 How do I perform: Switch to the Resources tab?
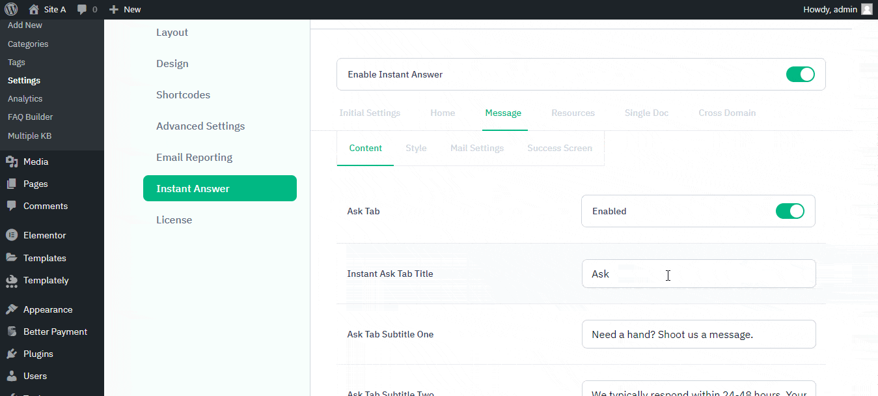(573, 113)
